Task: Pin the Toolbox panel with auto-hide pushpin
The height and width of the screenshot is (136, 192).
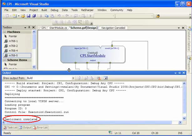Action: click(29, 27)
